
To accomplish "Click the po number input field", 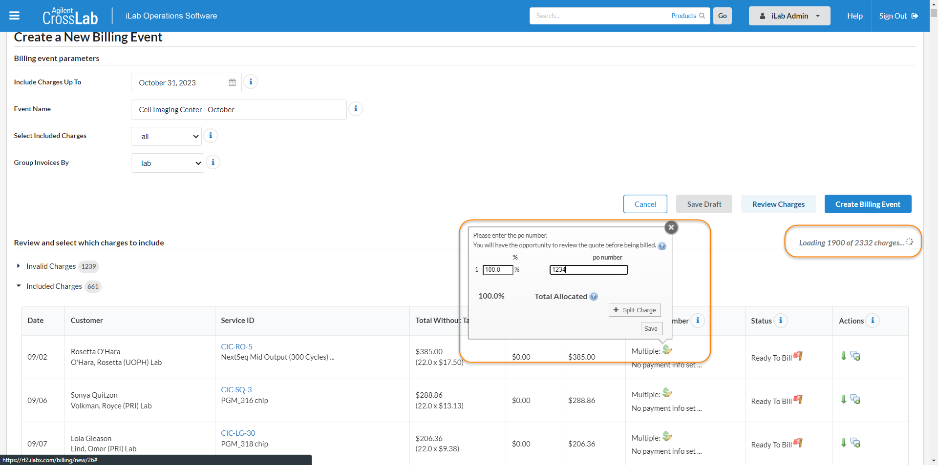I will [589, 270].
